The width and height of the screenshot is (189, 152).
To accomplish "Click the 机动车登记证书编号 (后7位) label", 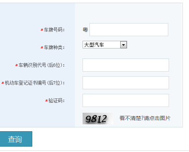I will [35, 83].
